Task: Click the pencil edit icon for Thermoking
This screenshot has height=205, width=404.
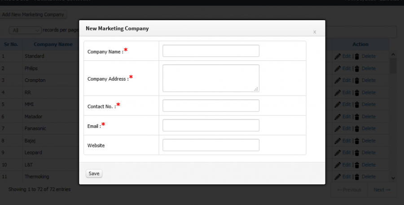Action: tap(338, 177)
